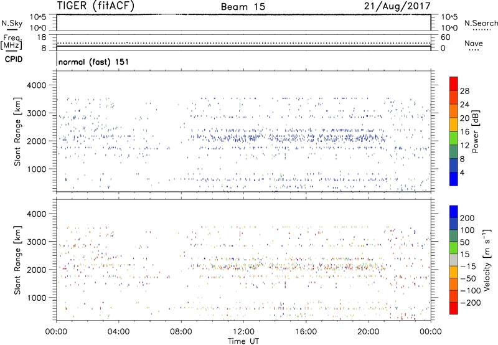Click power panel 'Slant Range [km]' axis title
Viewport: 498px width, 345px height.
pos(17,131)
